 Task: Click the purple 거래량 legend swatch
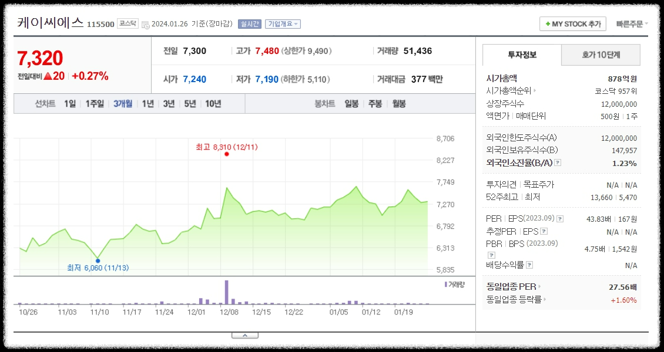pos(445,285)
